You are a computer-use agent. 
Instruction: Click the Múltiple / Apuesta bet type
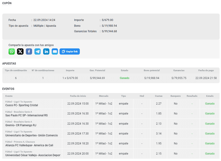click(45, 26)
